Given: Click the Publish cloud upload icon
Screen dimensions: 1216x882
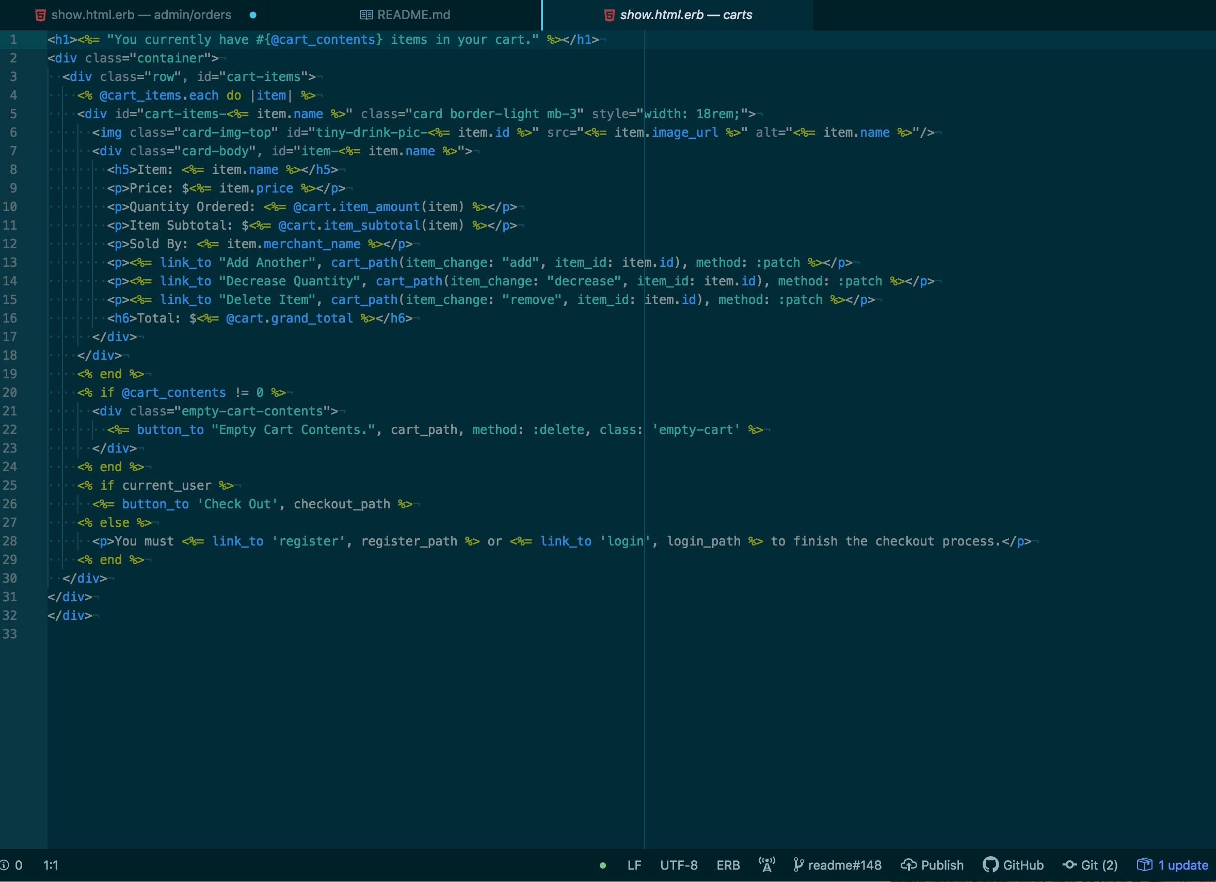Looking at the screenshot, I should tap(908, 865).
